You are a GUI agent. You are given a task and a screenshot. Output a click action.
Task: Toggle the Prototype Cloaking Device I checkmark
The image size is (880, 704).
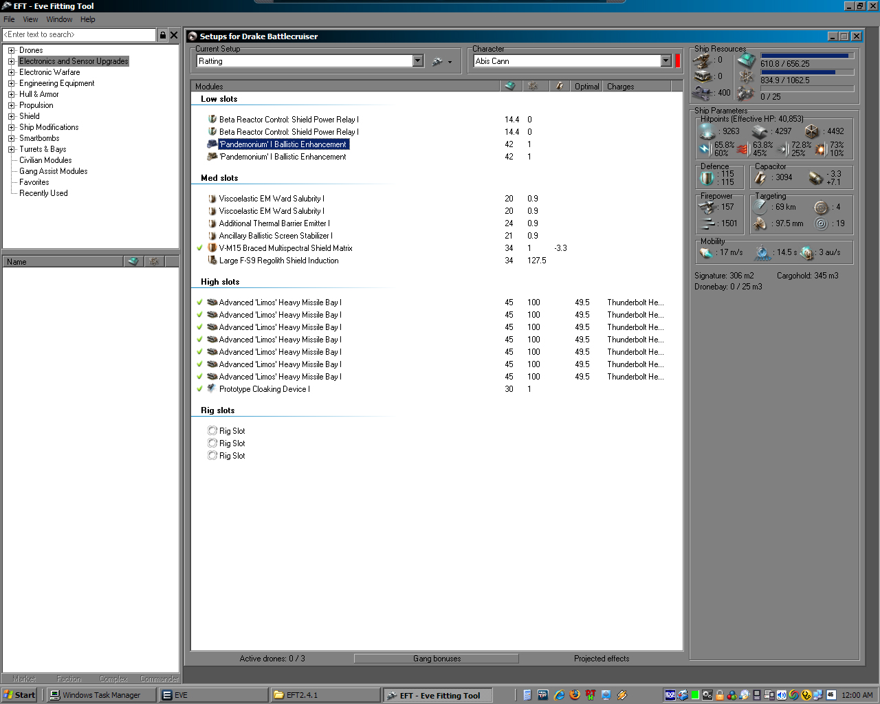pyautogui.click(x=199, y=389)
